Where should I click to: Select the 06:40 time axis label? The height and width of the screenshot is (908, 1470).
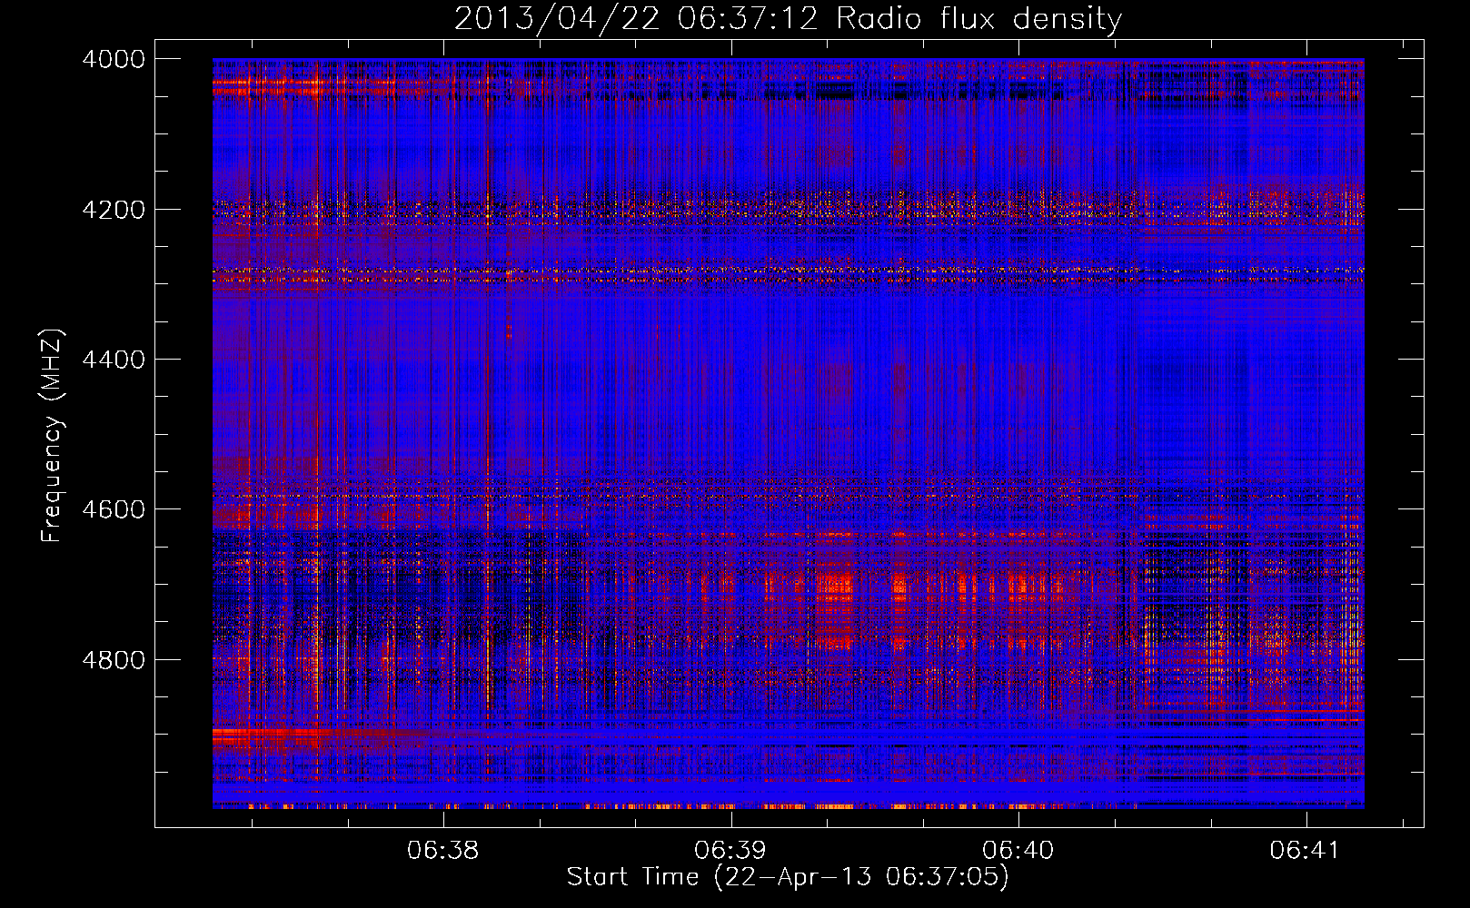[1018, 851]
